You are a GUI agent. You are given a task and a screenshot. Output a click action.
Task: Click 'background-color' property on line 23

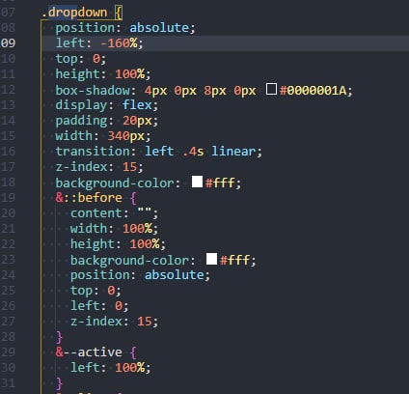tap(129, 260)
